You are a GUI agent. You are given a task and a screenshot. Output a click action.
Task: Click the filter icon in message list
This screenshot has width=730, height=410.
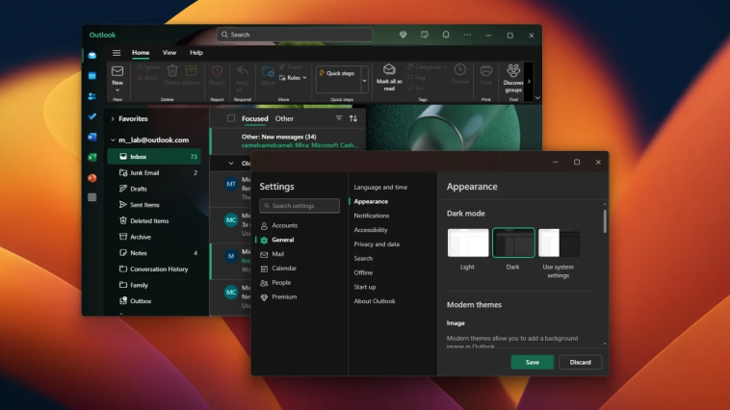coord(339,118)
